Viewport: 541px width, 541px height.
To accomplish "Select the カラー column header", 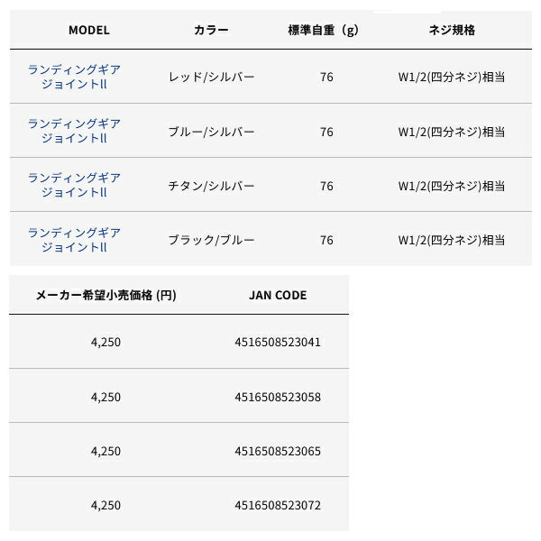I will pos(211,30).
